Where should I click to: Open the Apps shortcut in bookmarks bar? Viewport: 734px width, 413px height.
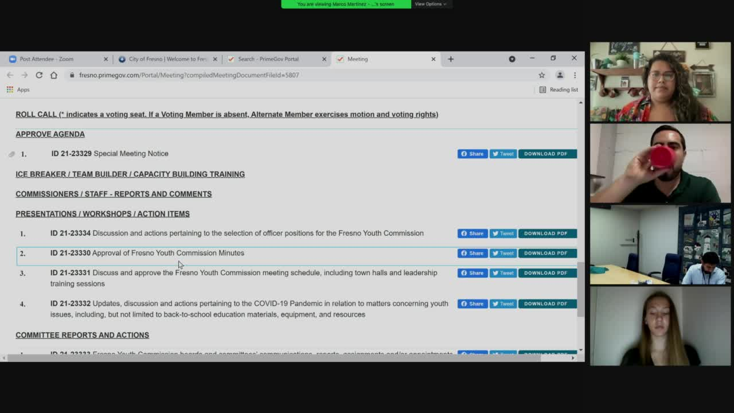pyautogui.click(x=18, y=89)
